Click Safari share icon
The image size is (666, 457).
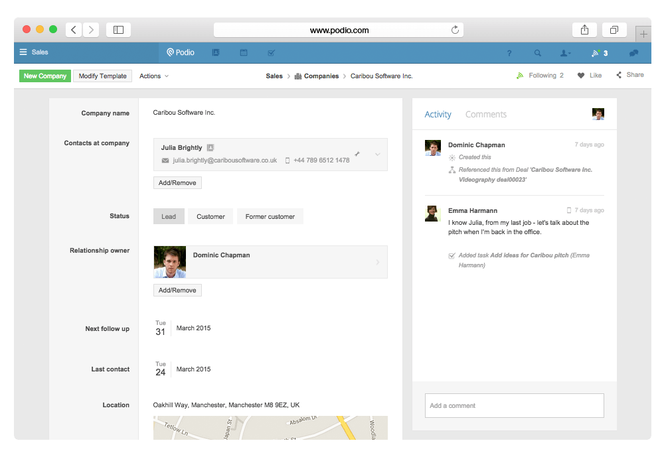point(584,30)
